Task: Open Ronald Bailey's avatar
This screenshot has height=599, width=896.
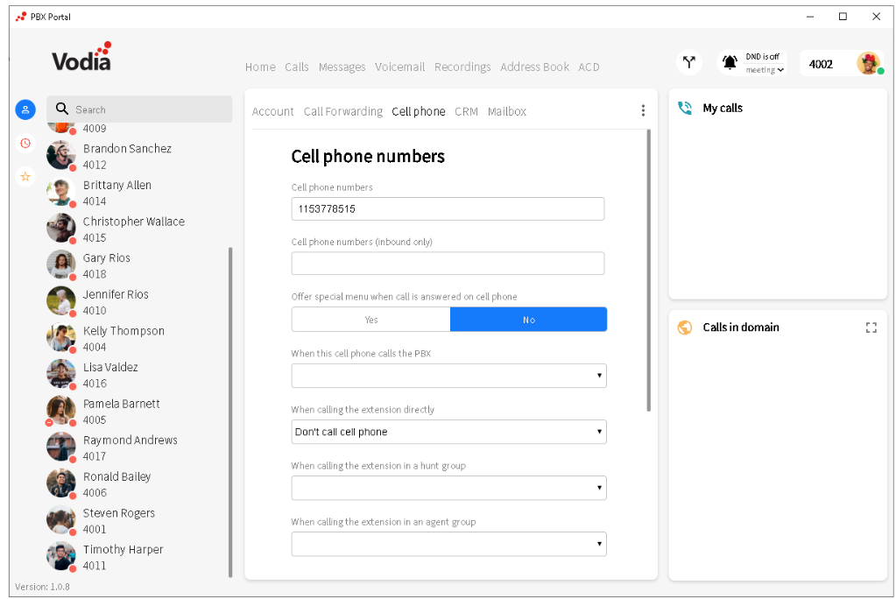Action: pos(60,483)
